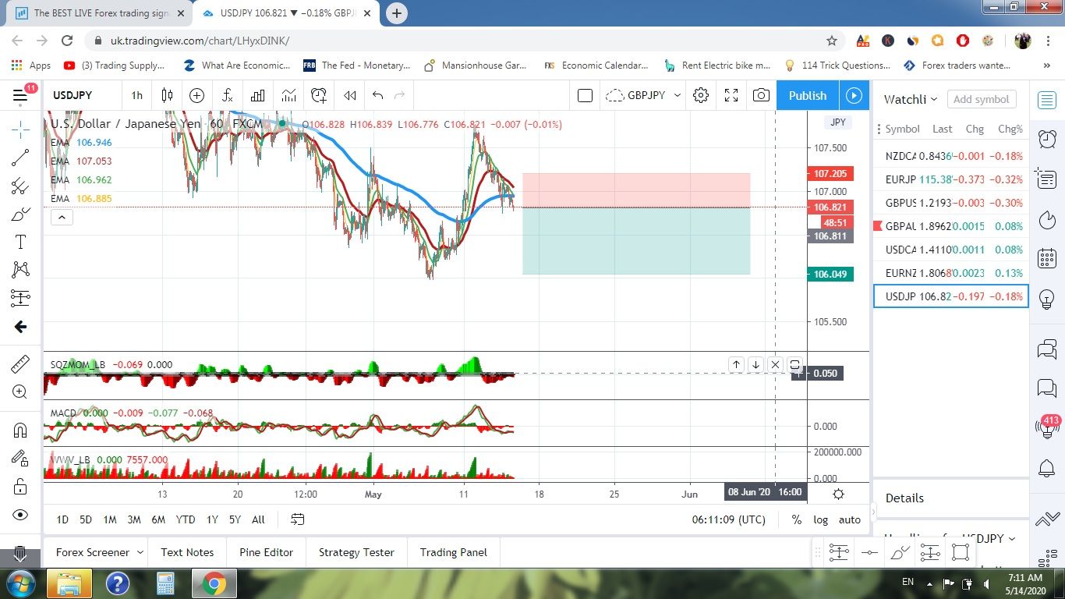
Task: Open the main hamburger menu
Action: click(x=20, y=96)
